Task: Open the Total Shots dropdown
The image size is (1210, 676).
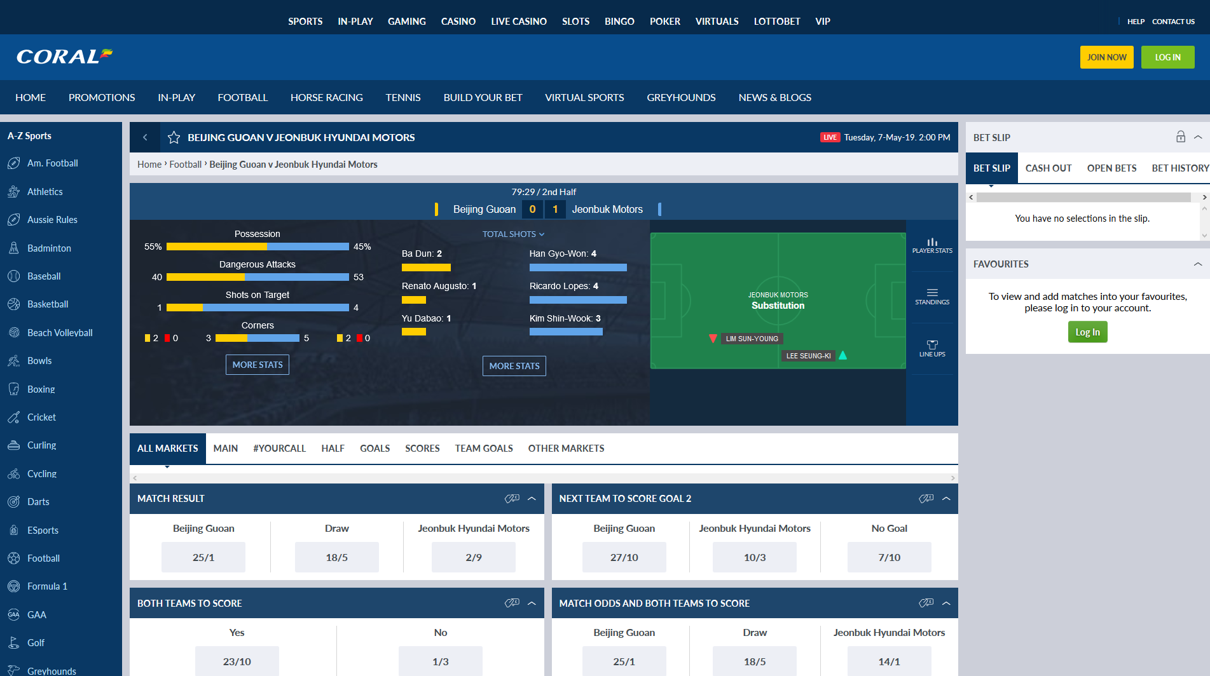Action: [x=514, y=234]
